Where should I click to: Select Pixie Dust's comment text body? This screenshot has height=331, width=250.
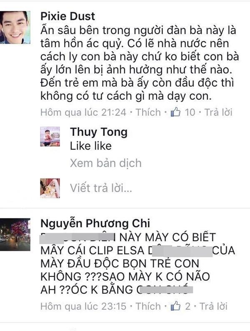[140, 63]
